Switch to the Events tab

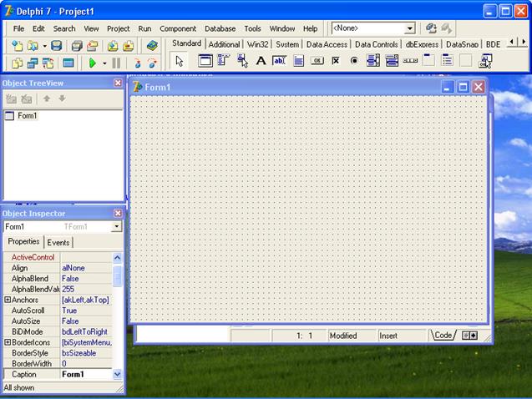tap(58, 242)
